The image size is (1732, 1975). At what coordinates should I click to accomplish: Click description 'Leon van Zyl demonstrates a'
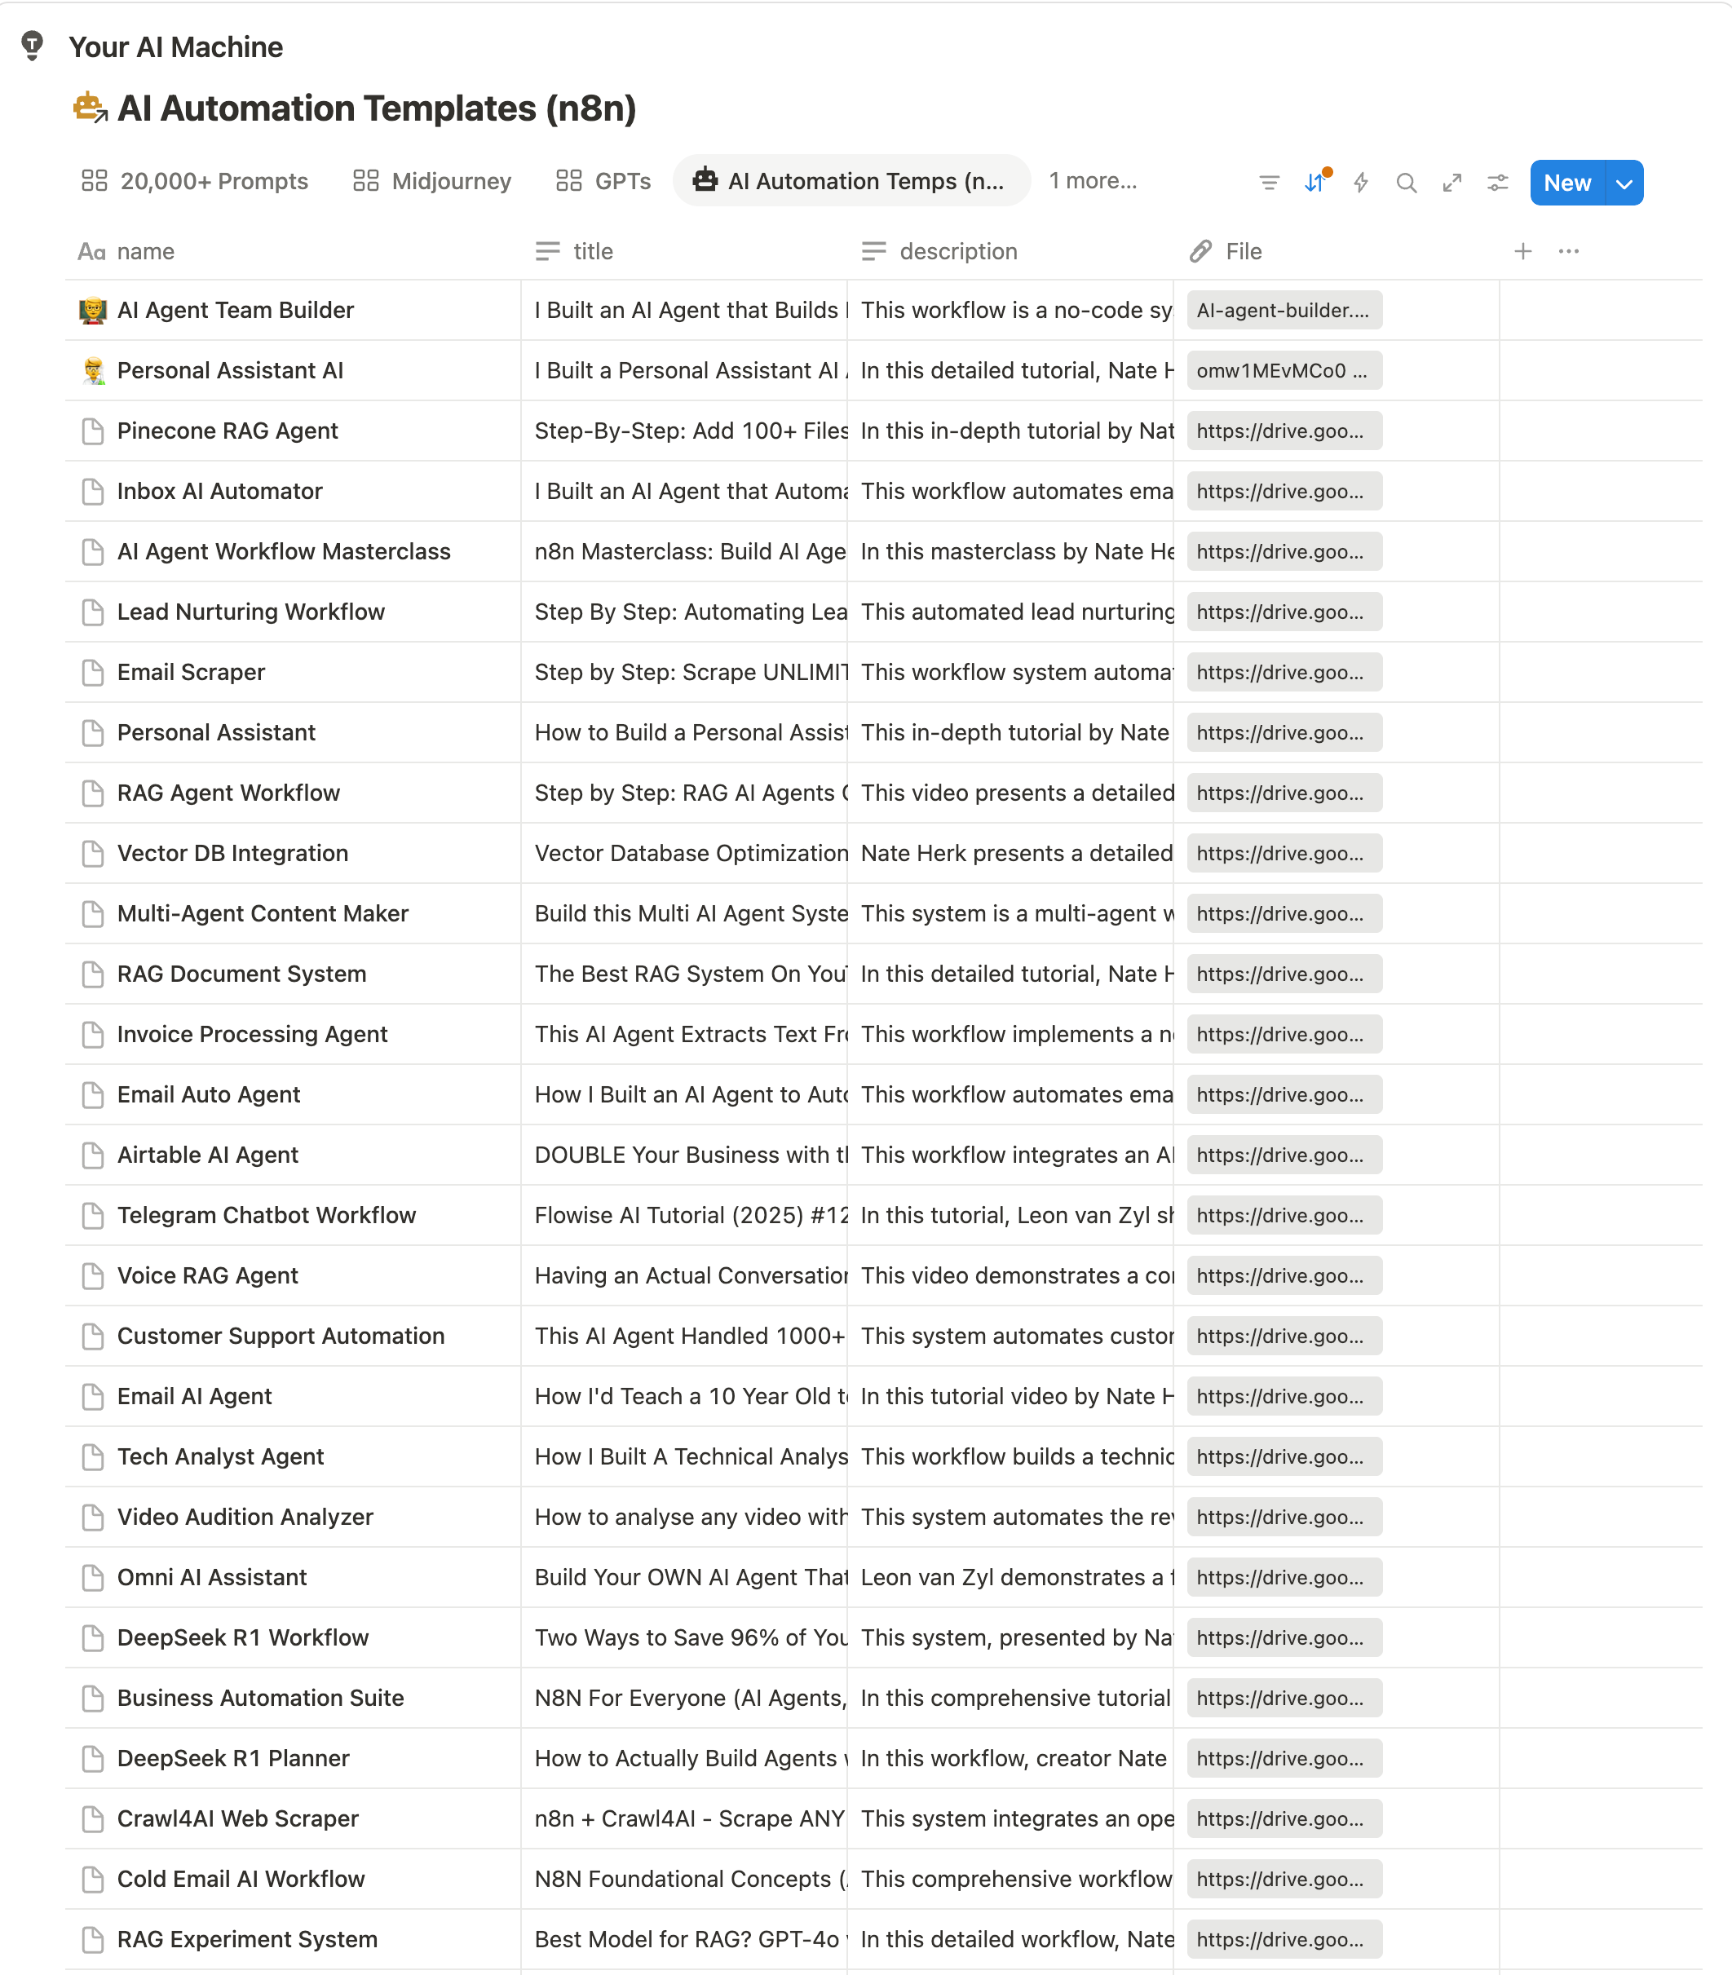(x=1010, y=1577)
